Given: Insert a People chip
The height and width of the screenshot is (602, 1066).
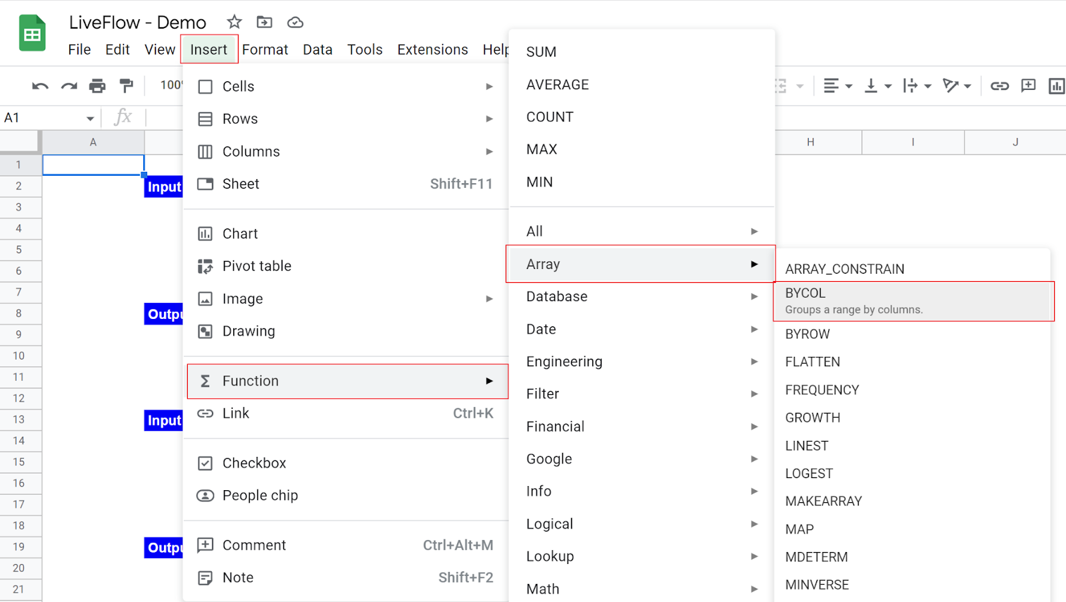Looking at the screenshot, I should click(x=346, y=495).
